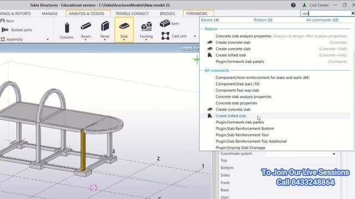
Task: Click the steel Item icon at left
Action: pos(2,21)
